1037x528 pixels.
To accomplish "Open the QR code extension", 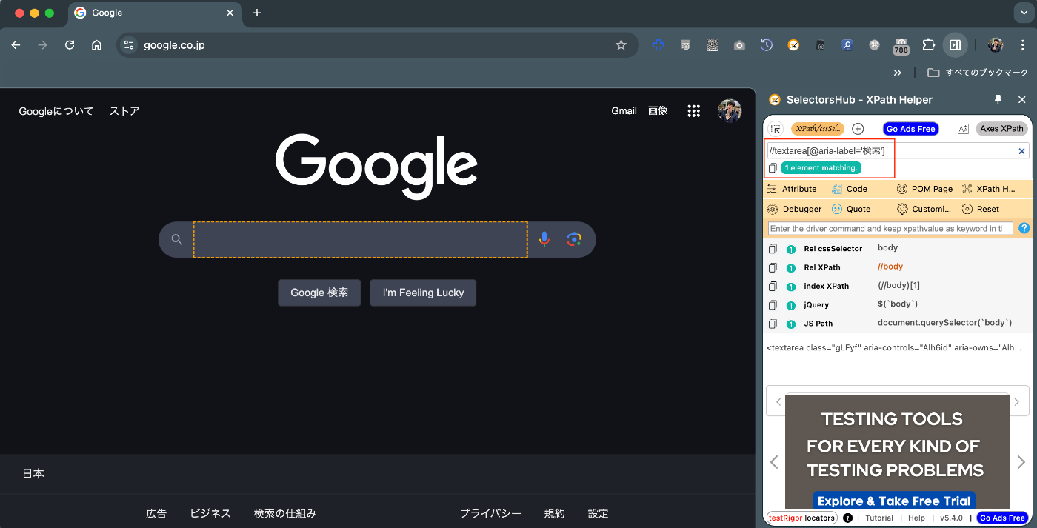I will click(x=713, y=45).
